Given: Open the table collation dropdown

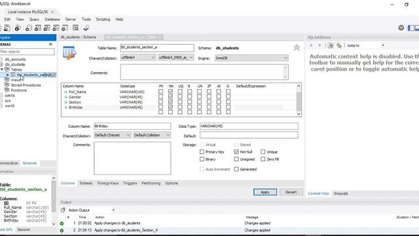Looking at the screenshot, I should pyautogui.click(x=175, y=58).
